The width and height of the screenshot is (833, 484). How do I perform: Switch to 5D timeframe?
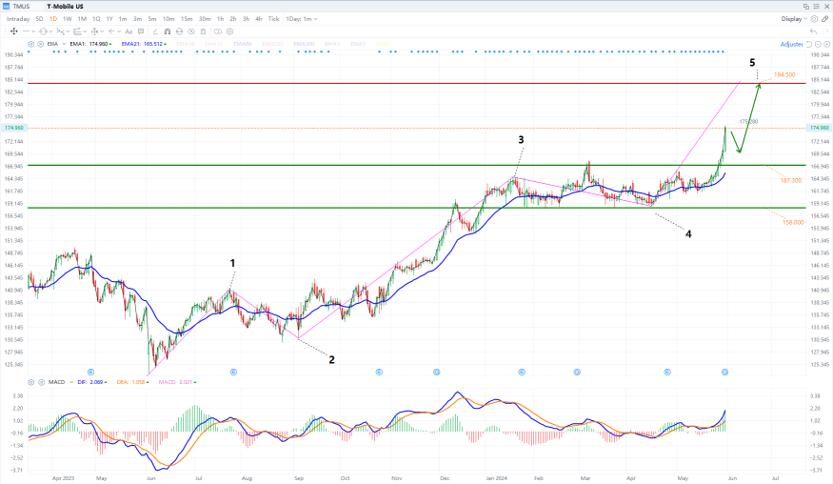coord(39,19)
